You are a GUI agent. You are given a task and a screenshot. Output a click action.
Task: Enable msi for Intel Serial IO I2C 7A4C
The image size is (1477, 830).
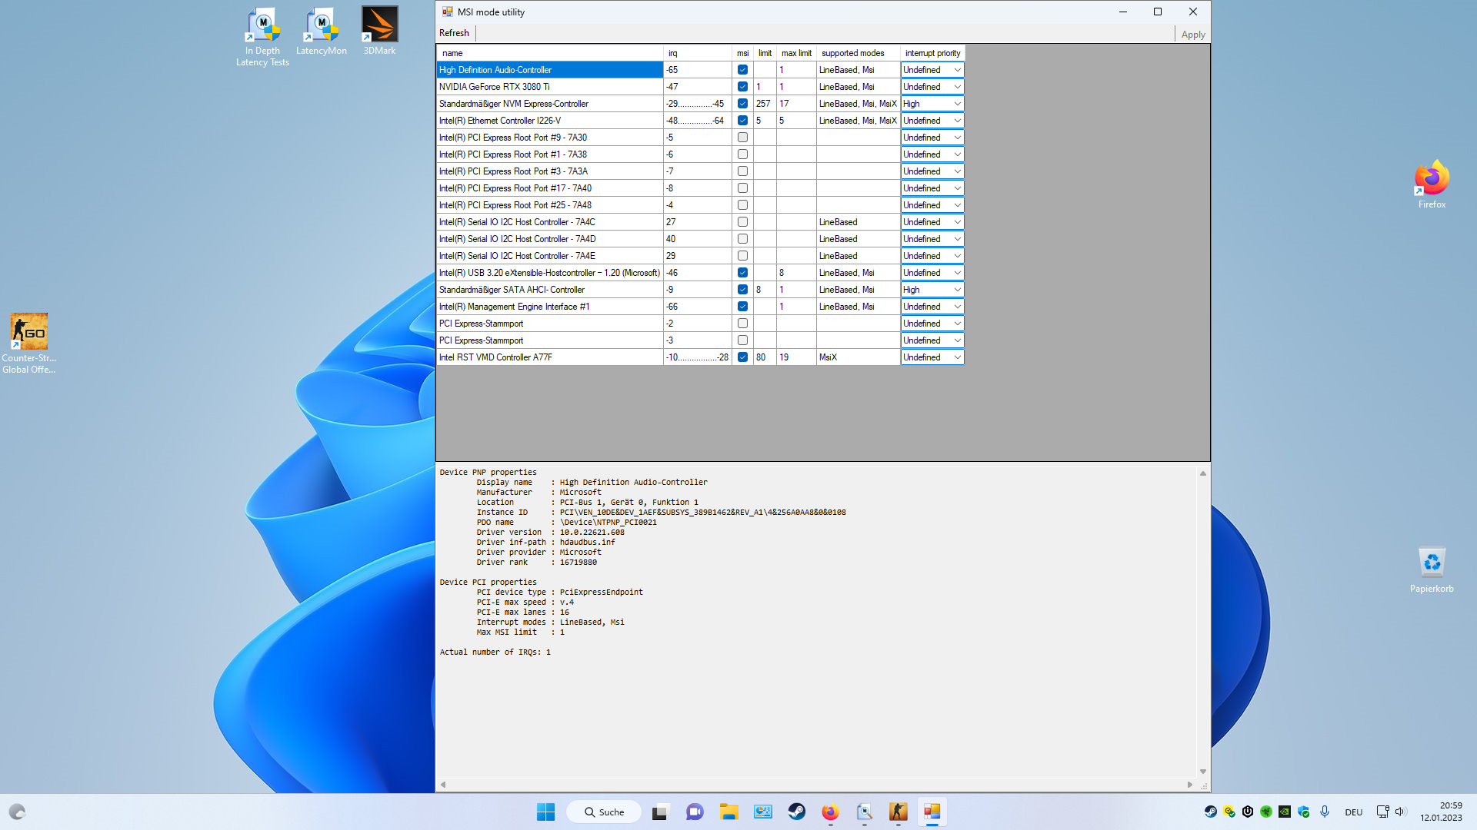click(x=742, y=222)
